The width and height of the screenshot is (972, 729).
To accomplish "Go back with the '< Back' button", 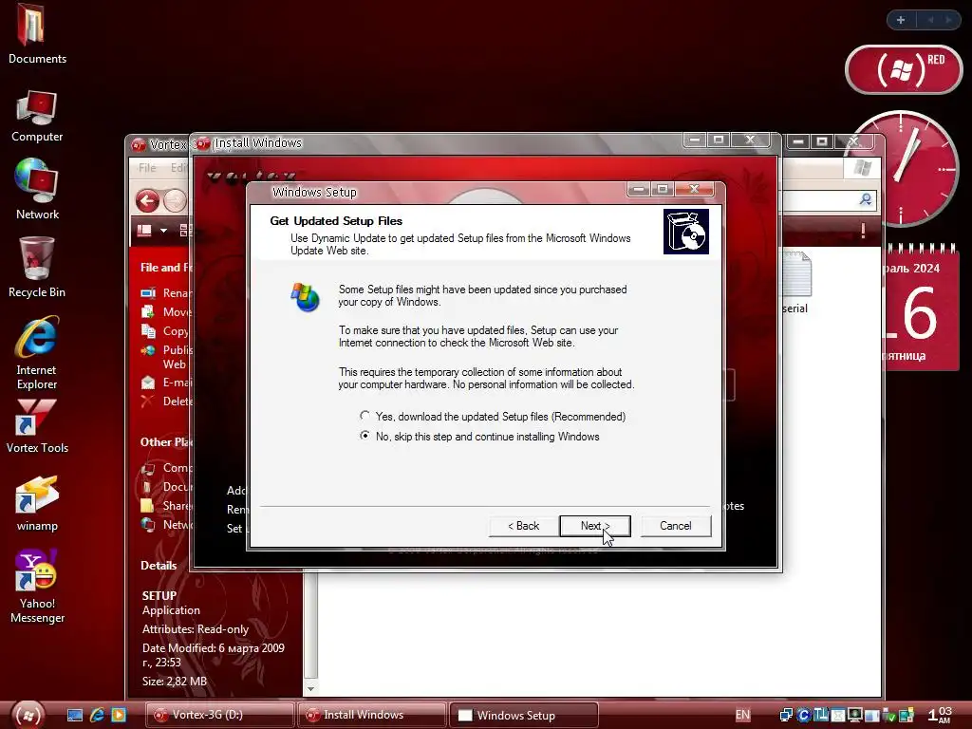I will click(x=523, y=526).
